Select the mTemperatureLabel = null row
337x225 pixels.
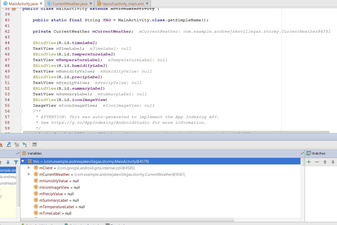(x=160, y=207)
